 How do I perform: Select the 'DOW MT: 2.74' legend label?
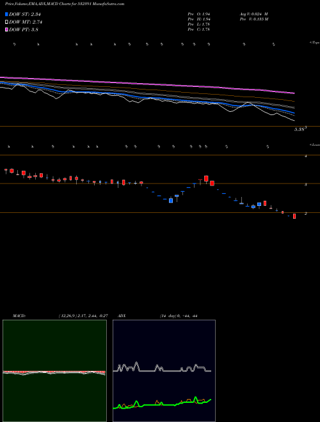point(26,22)
